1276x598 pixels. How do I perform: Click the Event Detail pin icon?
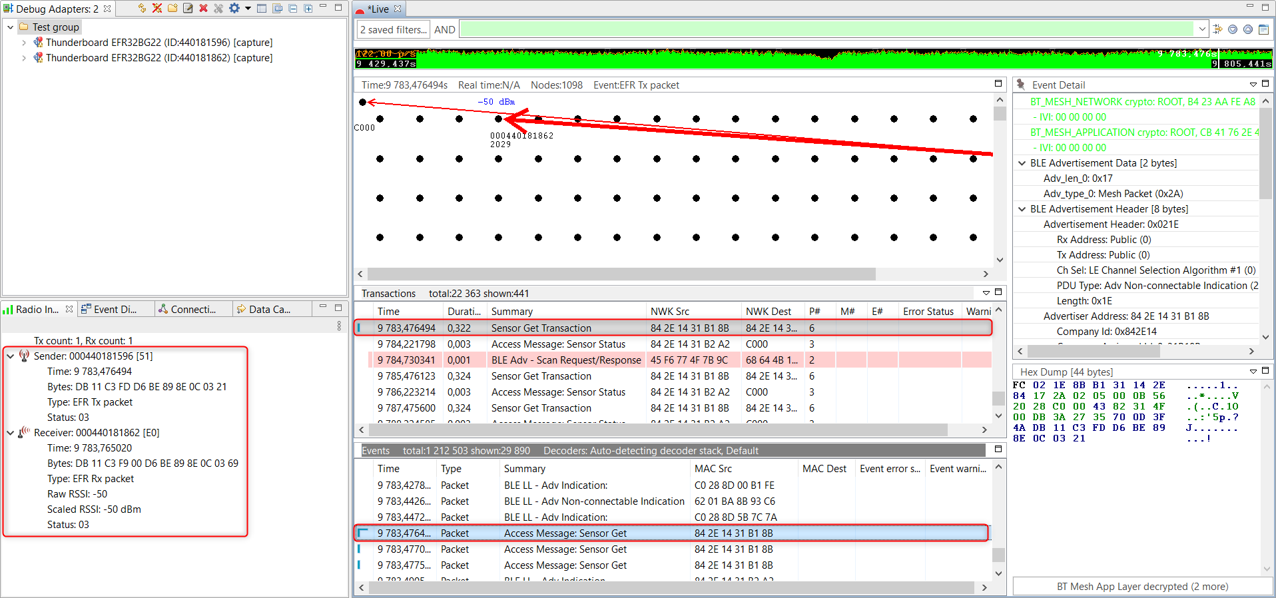point(1020,85)
